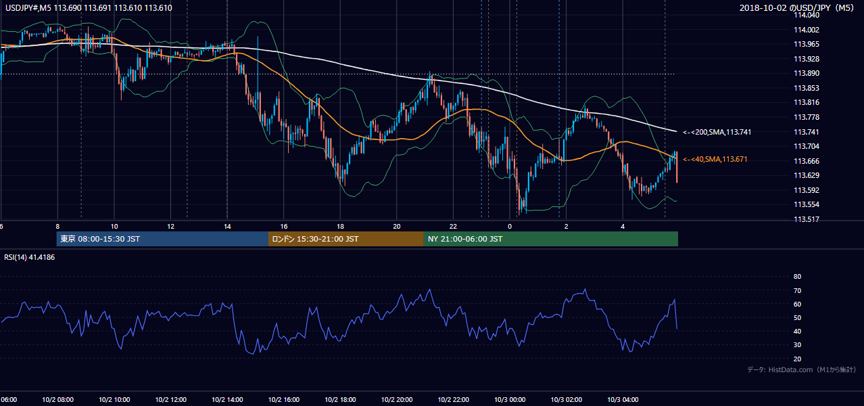Click the 10/2 08:00 time axis label
Screen dimensions: 864x406
tap(57, 400)
